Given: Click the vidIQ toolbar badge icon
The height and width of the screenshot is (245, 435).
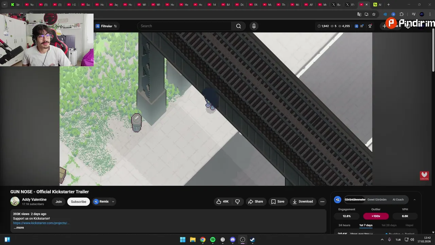Looking at the screenshot, I should click(x=393, y=14).
